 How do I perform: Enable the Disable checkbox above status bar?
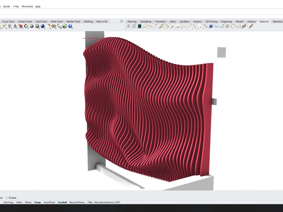7,198
